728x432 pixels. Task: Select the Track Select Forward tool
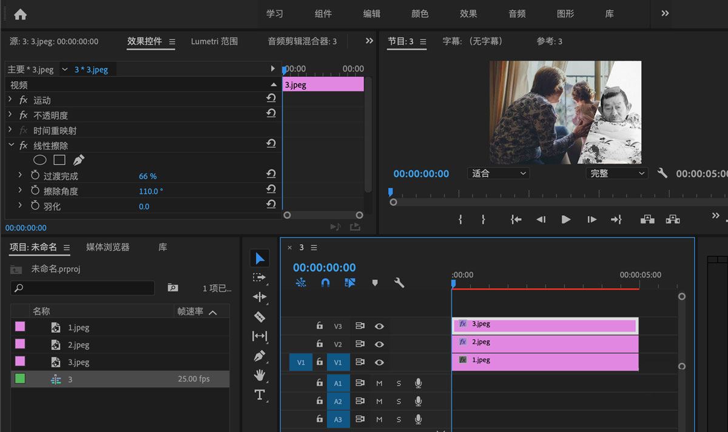[260, 277]
